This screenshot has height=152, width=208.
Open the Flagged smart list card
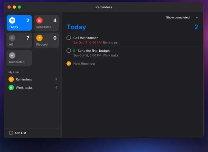47,40
